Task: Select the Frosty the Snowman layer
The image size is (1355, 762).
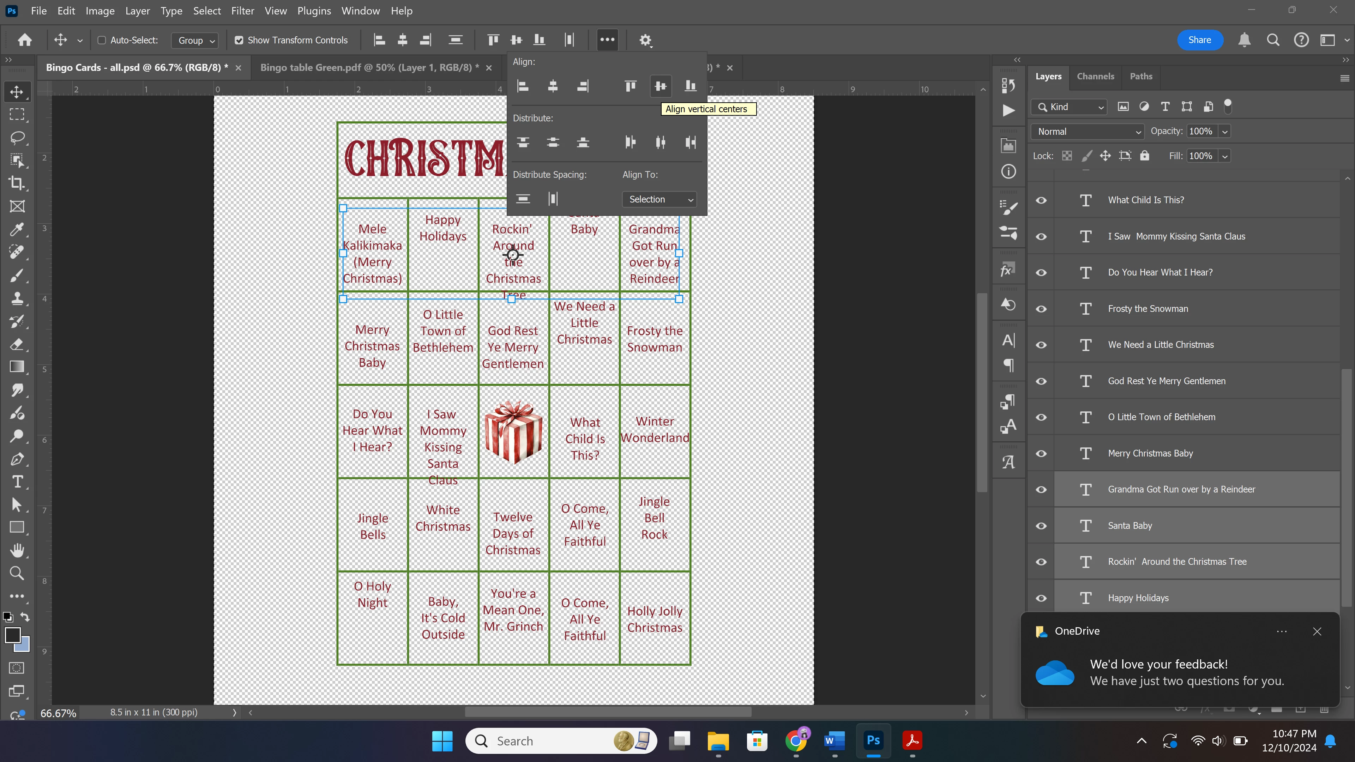Action: 1148,309
